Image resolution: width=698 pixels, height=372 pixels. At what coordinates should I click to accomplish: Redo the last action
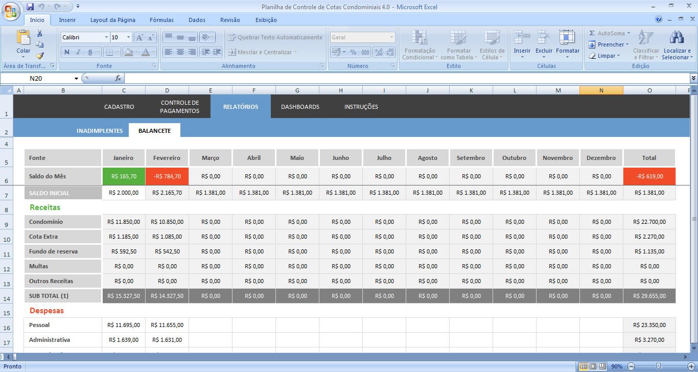(x=58, y=7)
